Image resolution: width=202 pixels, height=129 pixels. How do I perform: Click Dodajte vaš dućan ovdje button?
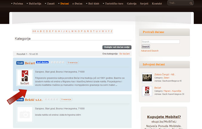pos(117,47)
